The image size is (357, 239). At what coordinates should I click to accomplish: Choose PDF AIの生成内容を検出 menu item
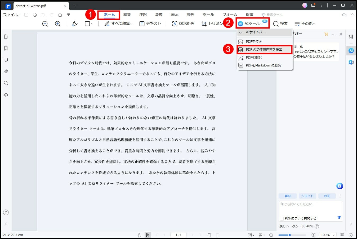click(x=264, y=50)
